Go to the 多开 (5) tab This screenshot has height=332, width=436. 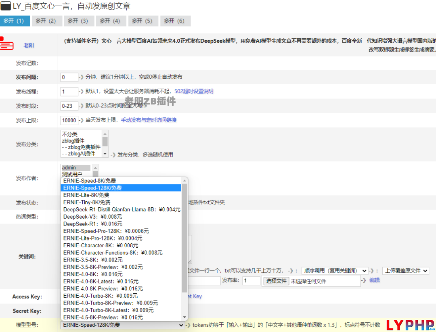coord(143,21)
